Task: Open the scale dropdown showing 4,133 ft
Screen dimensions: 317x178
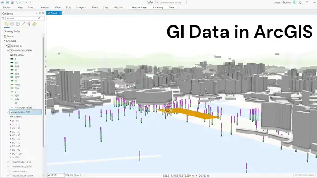Action: click(63, 175)
